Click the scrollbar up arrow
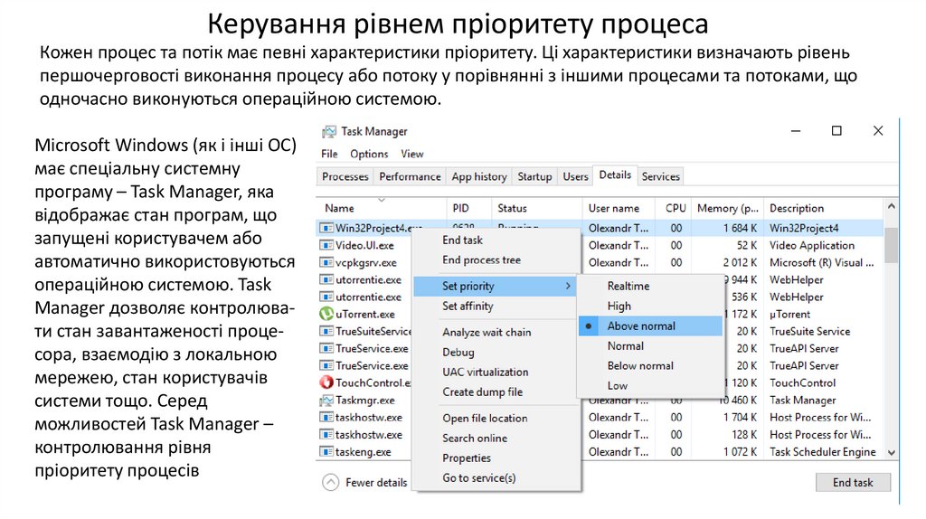Screen dimensions: 926x519 [891, 206]
